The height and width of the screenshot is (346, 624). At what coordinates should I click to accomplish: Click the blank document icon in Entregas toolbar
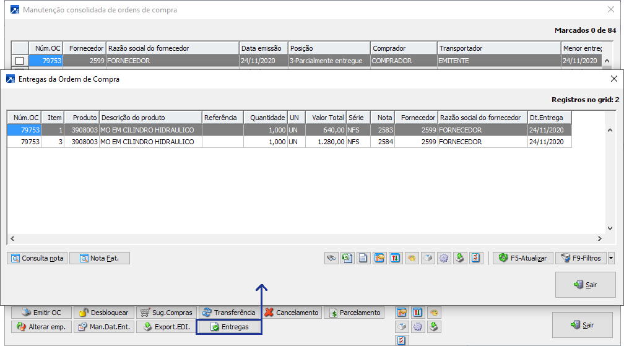pos(363,258)
